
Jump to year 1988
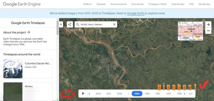[179, 94]
